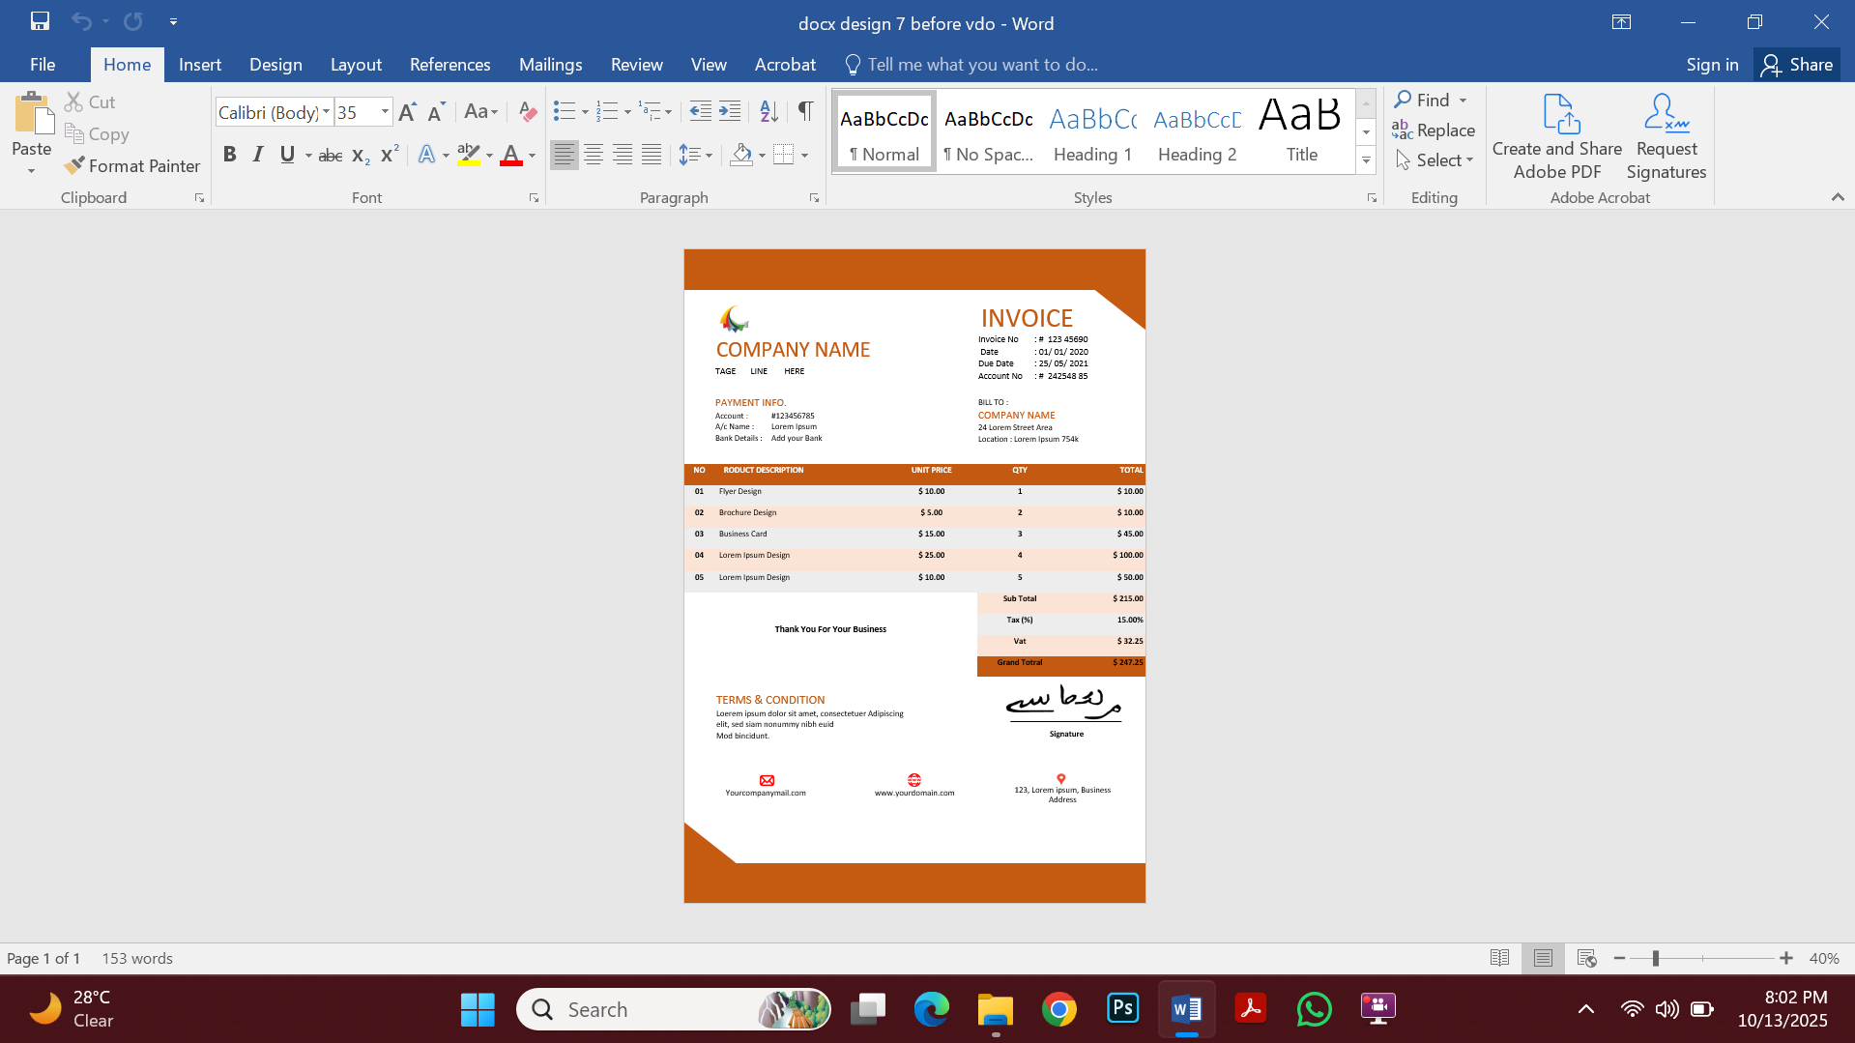The image size is (1855, 1043).
Task: Select the Center alignment icon
Action: pos(593,154)
